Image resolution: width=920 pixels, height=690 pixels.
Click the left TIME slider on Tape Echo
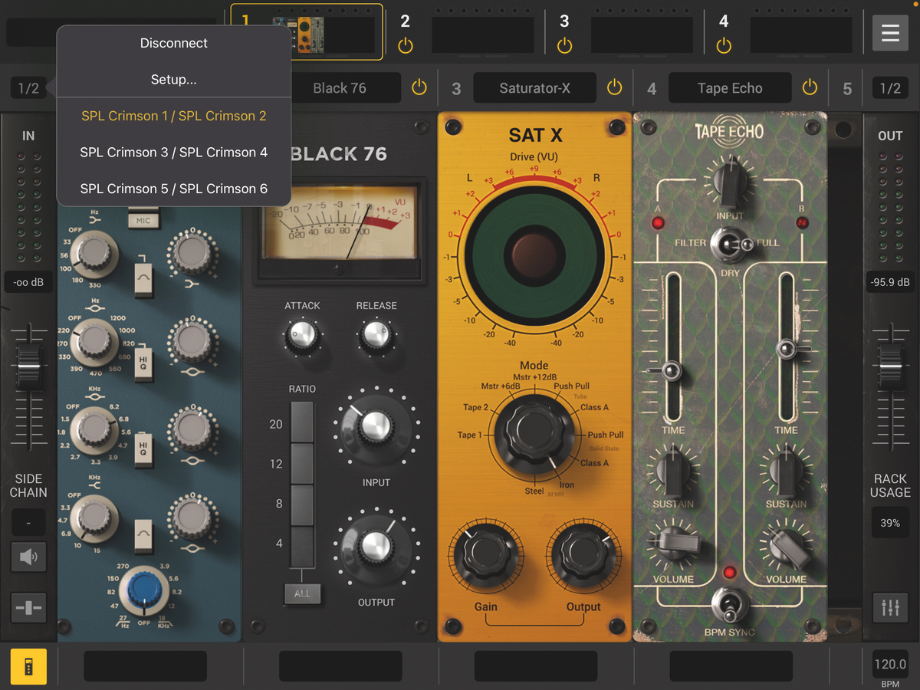[x=671, y=371]
